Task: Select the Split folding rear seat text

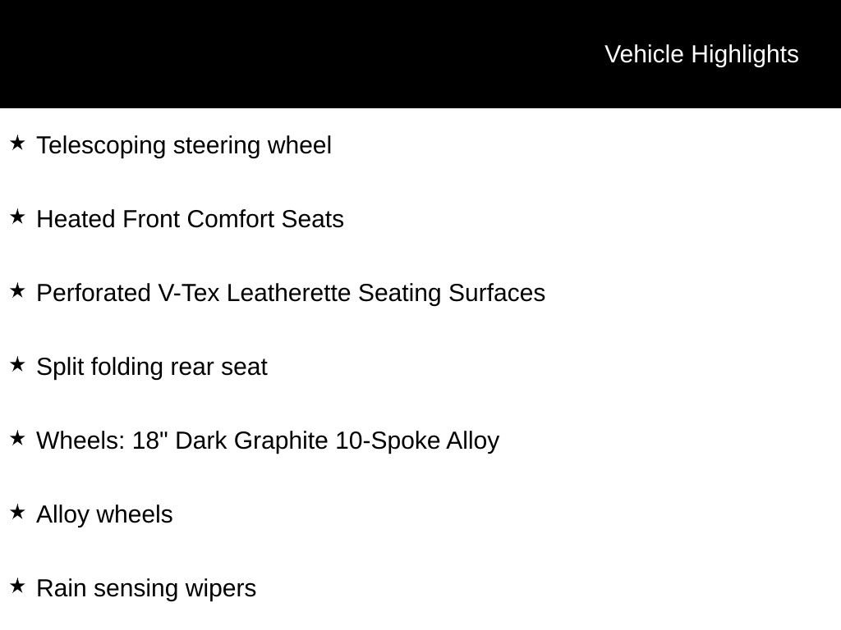Action: (152, 367)
